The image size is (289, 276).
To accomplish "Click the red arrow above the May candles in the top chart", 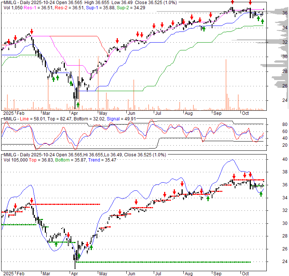I will [117, 40].
